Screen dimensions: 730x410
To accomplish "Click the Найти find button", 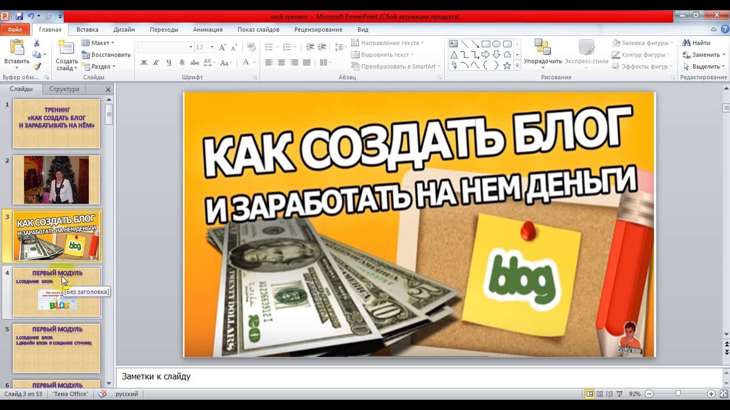I will coord(696,43).
